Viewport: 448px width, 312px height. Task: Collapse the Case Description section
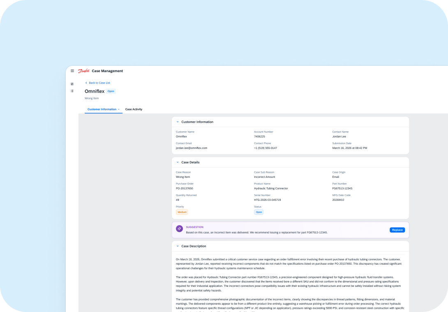[177, 246]
